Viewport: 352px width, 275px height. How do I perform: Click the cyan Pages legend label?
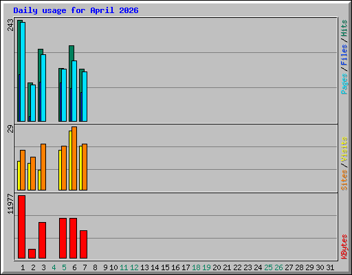click(344, 84)
